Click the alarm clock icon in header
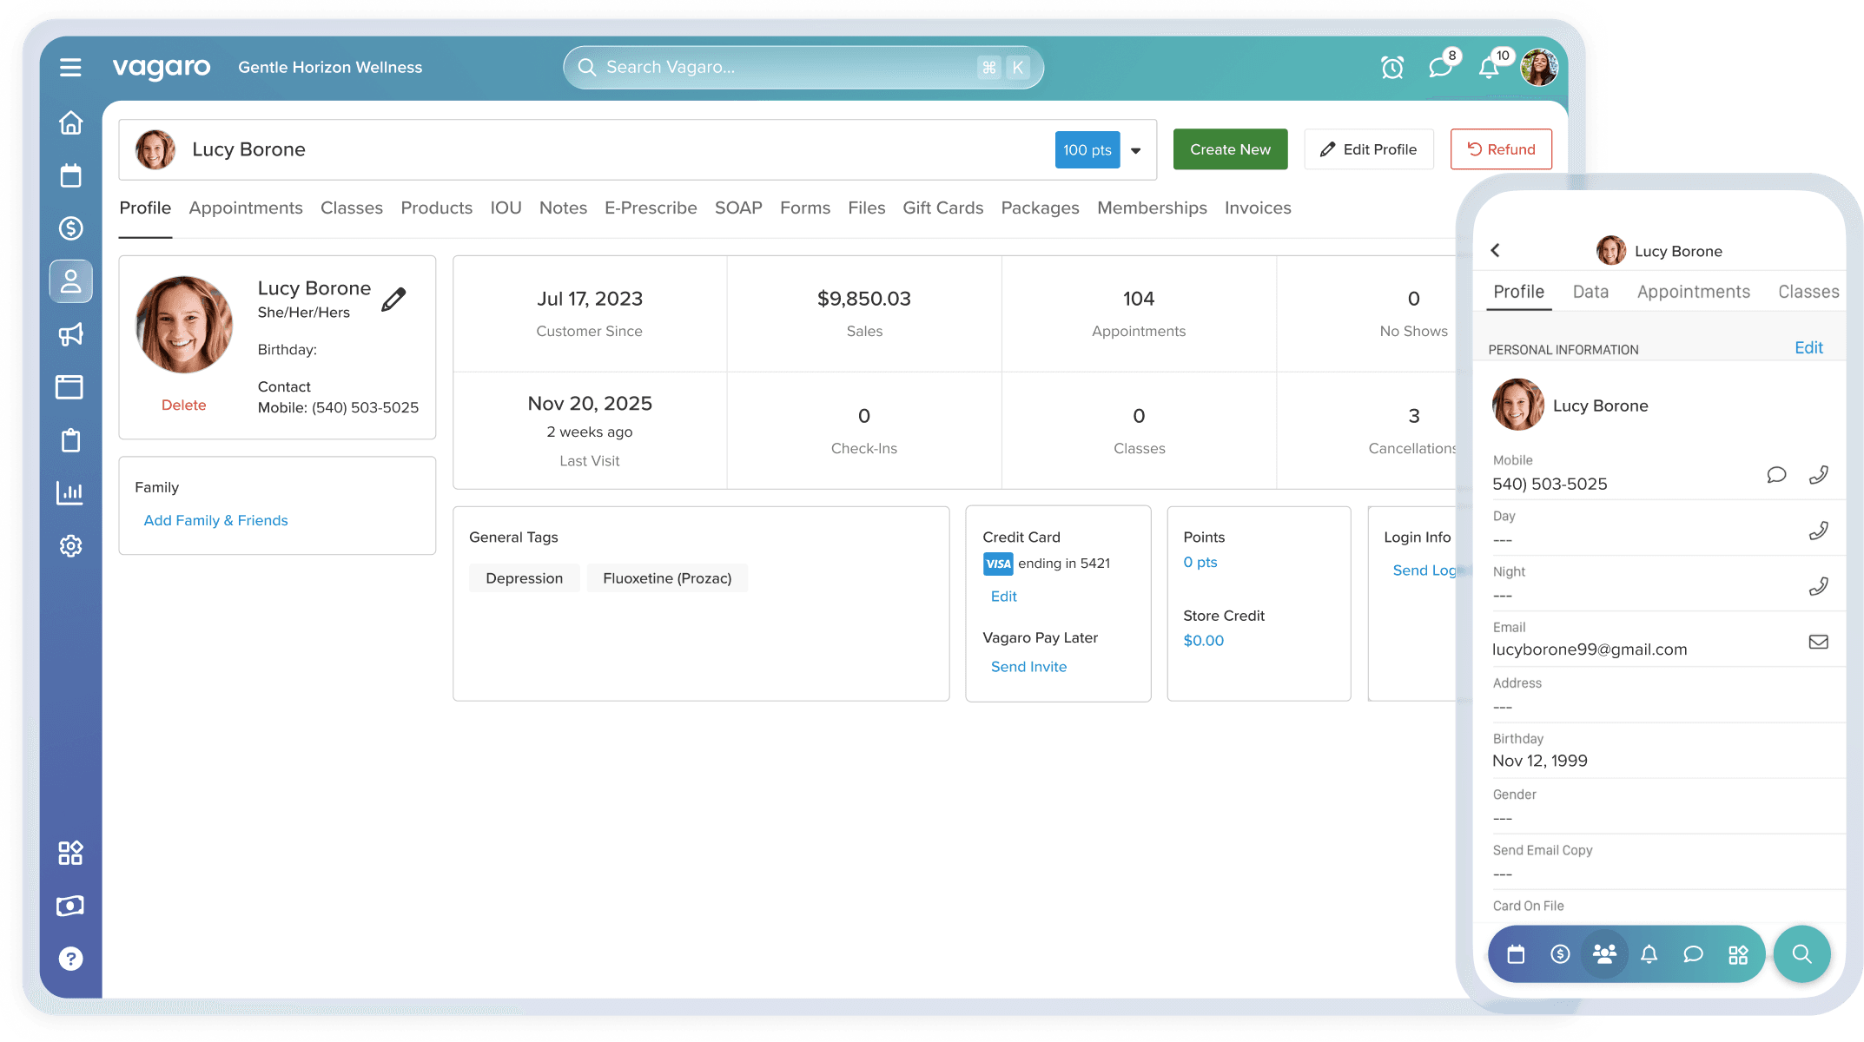This screenshot has width=1864, height=1042. coord(1392,68)
